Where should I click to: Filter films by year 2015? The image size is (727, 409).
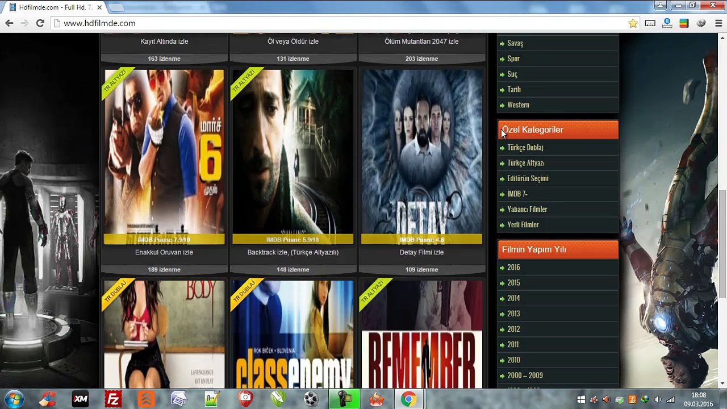pos(513,283)
